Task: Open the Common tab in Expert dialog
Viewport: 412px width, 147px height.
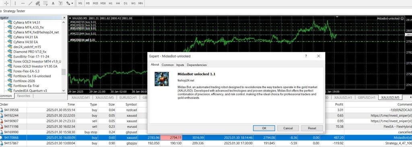Action: pos(168,65)
